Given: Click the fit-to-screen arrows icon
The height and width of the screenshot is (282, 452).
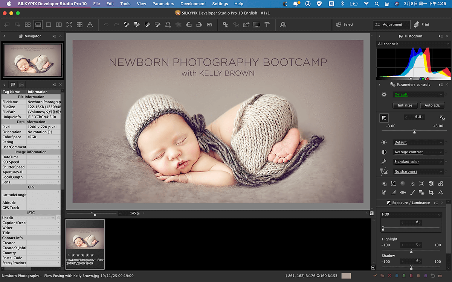Looking at the screenshot, I should pos(69,25).
